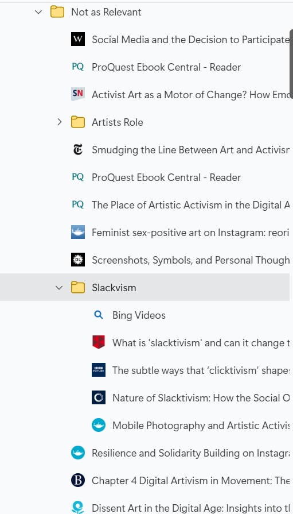Click the New York Times favicon
This screenshot has height=514, width=293.
tap(78, 150)
